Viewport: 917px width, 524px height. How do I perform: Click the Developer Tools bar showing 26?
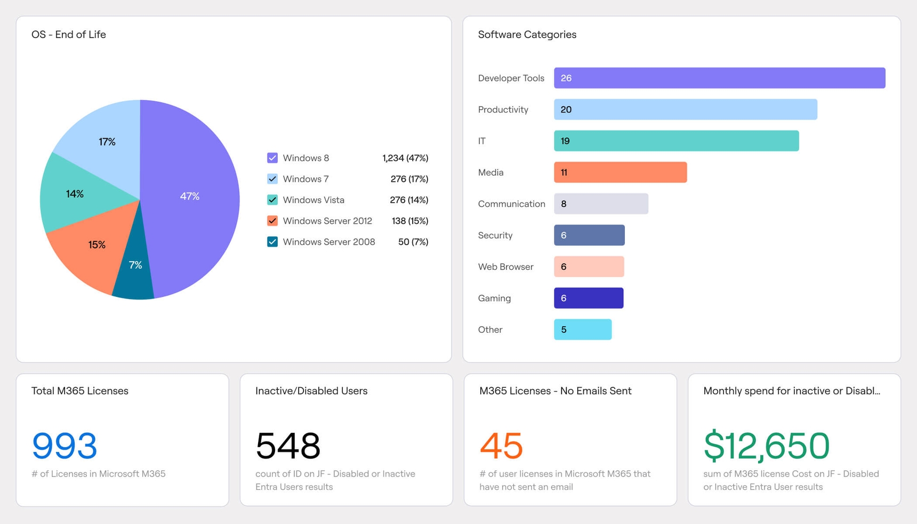[720, 78]
